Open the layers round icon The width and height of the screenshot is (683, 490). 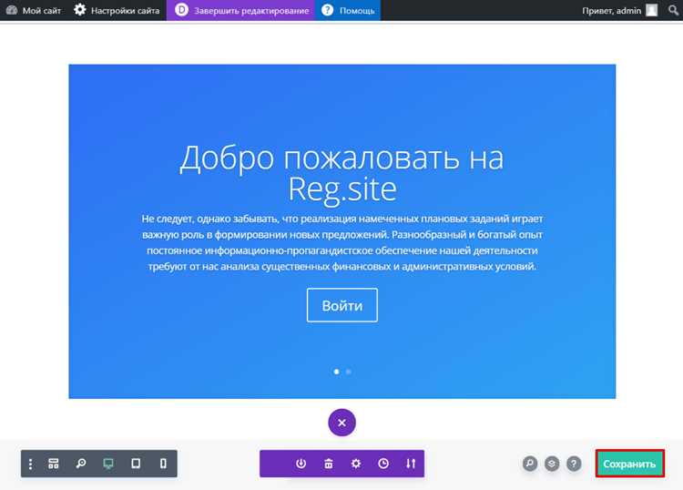click(x=552, y=464)
